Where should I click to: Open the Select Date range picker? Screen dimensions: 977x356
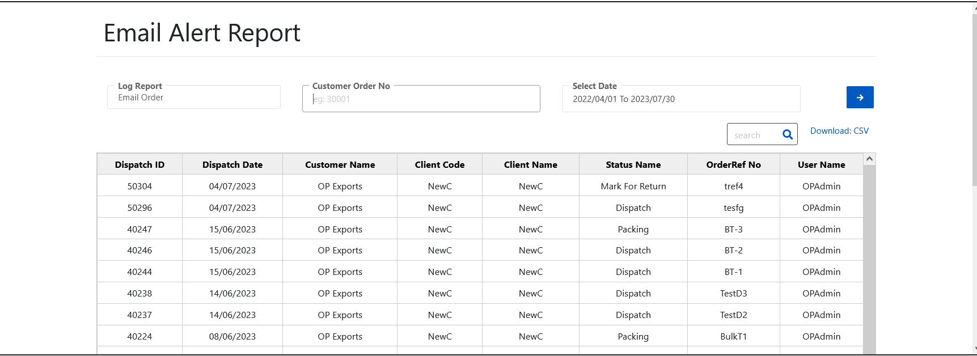click(681, 99)
